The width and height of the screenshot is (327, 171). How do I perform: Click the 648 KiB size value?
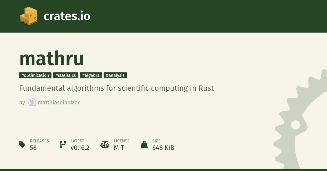pyautogui.click(x=163, y=148)
